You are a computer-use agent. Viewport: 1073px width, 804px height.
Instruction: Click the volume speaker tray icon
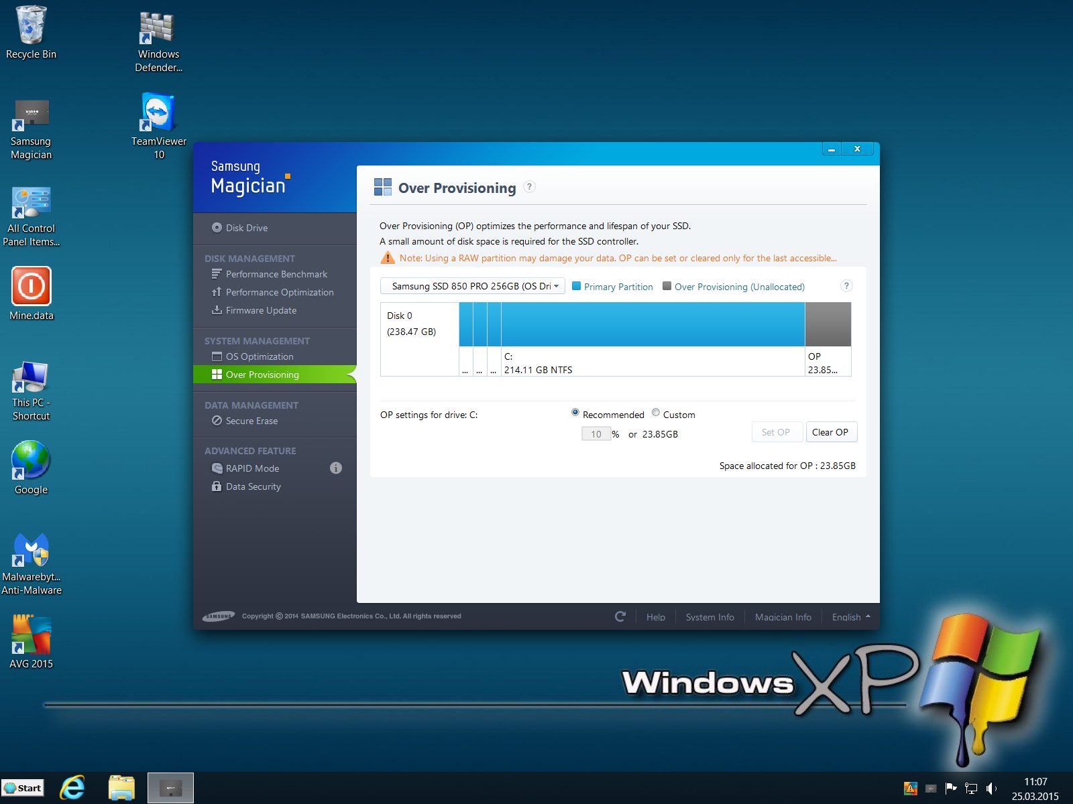[991, 788]
